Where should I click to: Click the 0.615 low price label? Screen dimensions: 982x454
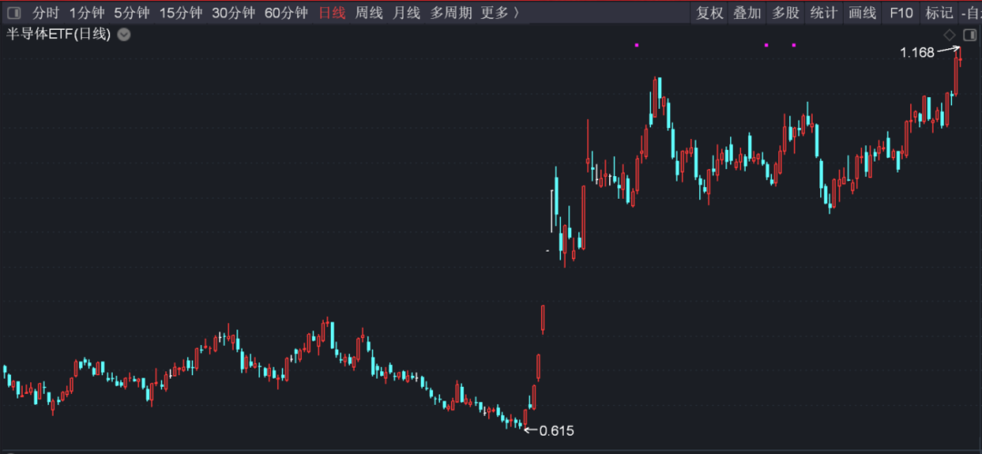pos(556,430)
